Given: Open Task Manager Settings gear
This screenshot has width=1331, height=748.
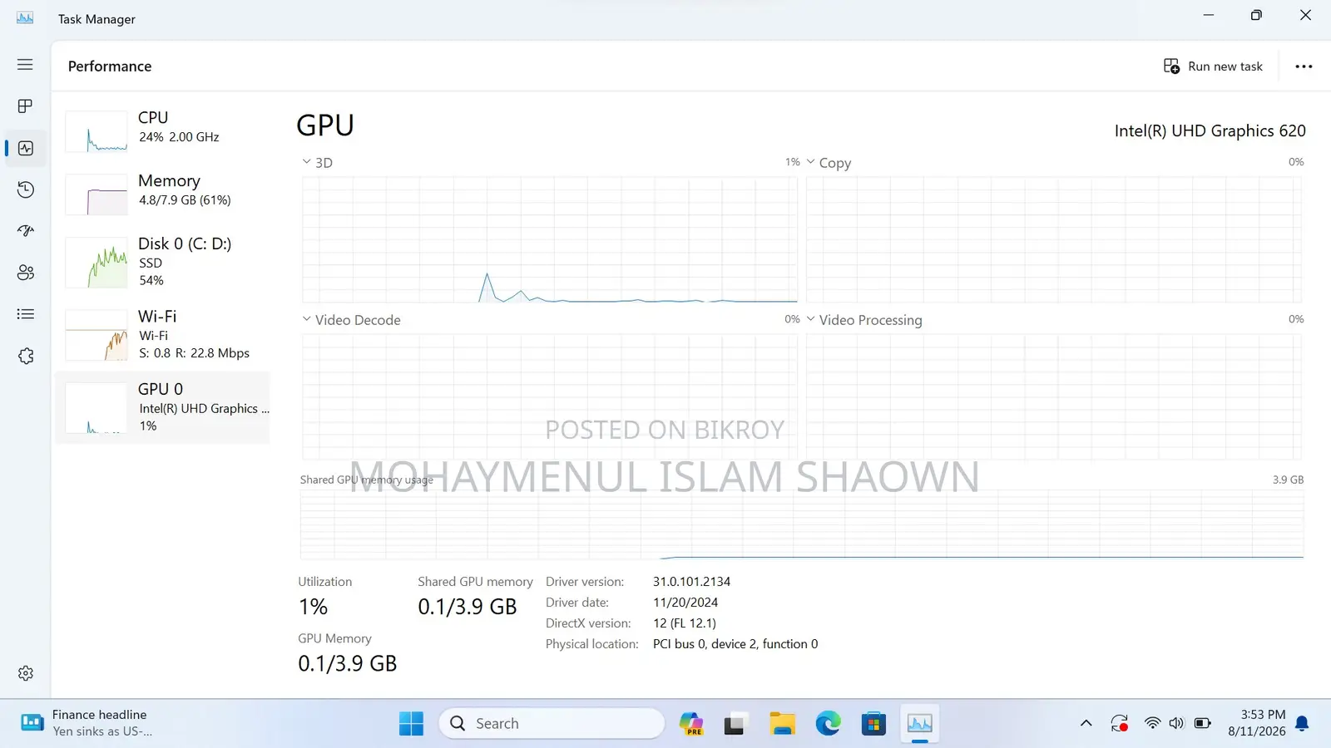Looking at the screenshot, I should tap(26, 673).
